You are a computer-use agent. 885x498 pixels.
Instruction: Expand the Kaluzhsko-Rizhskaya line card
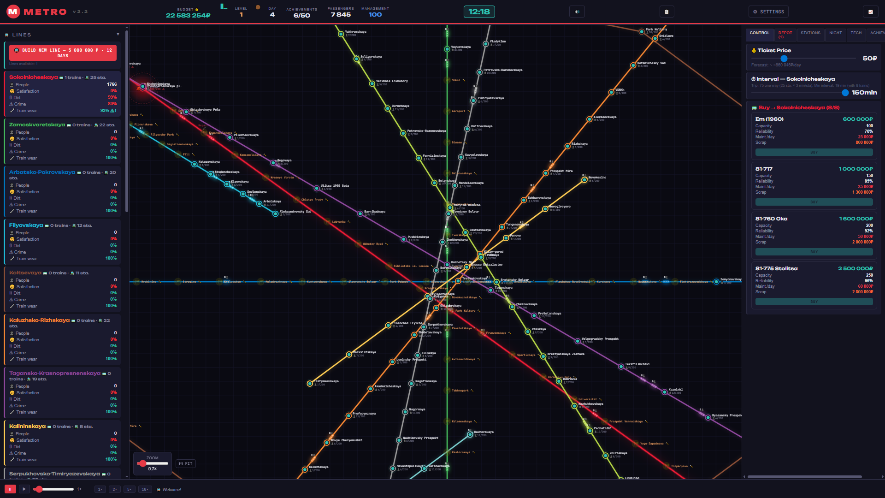tap(63, 340)
